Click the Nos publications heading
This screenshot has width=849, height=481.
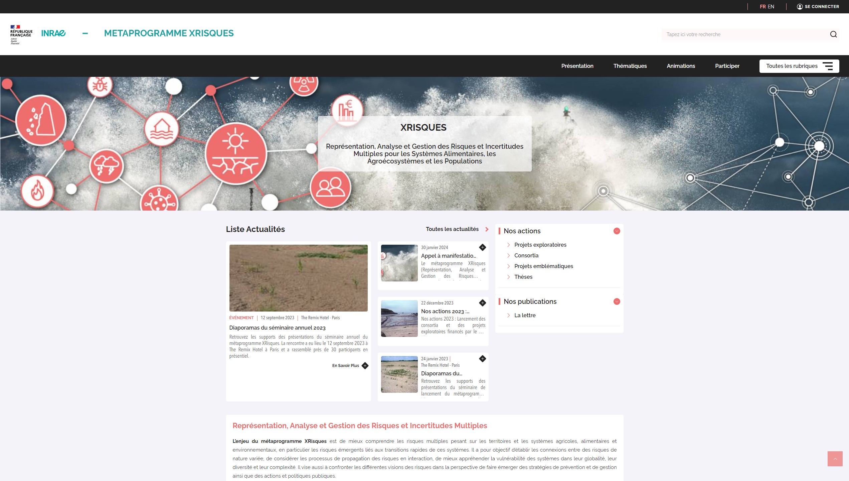(x=530, y=302)
